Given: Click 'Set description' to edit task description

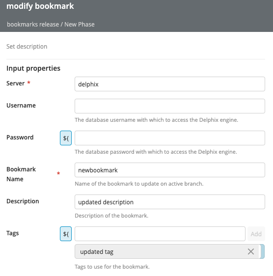Looking at the screenshot, I should (27, 47).
